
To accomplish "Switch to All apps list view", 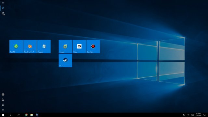I will (3, 14).
